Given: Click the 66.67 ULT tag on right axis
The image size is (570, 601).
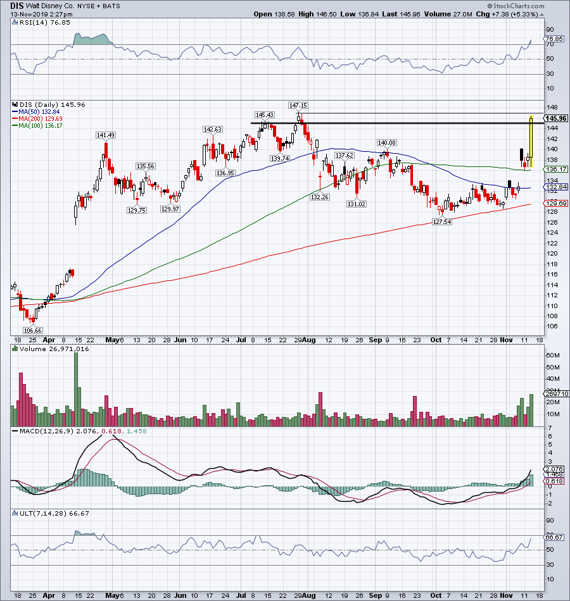Looking at the screenshot, I should point(554,537).
